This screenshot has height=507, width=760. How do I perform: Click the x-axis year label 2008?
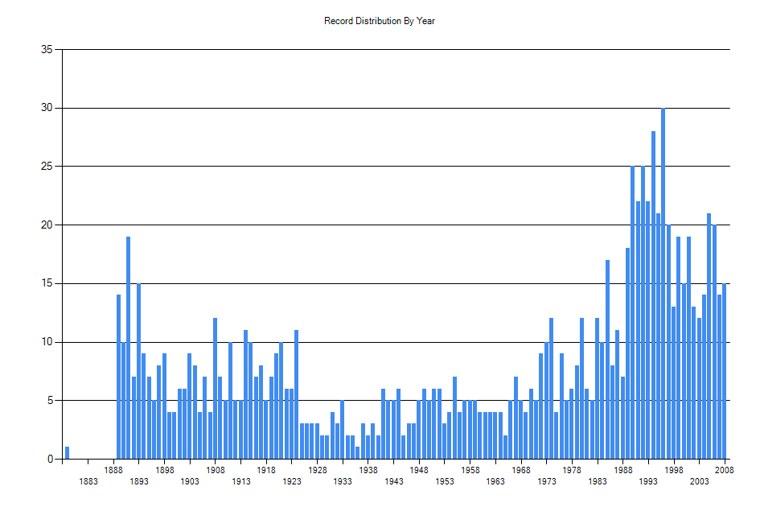[x=725, y=470]
